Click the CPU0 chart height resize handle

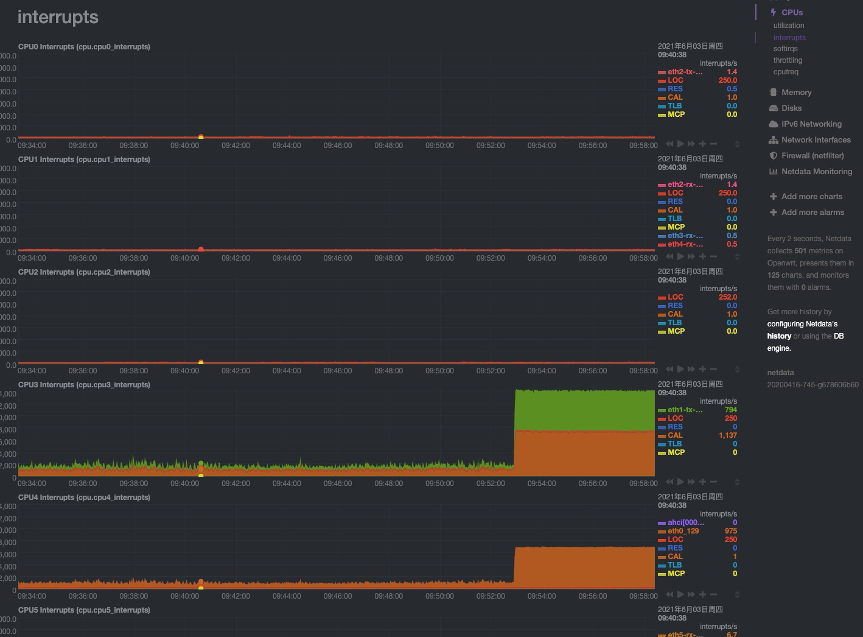click(x=737, y=144)
